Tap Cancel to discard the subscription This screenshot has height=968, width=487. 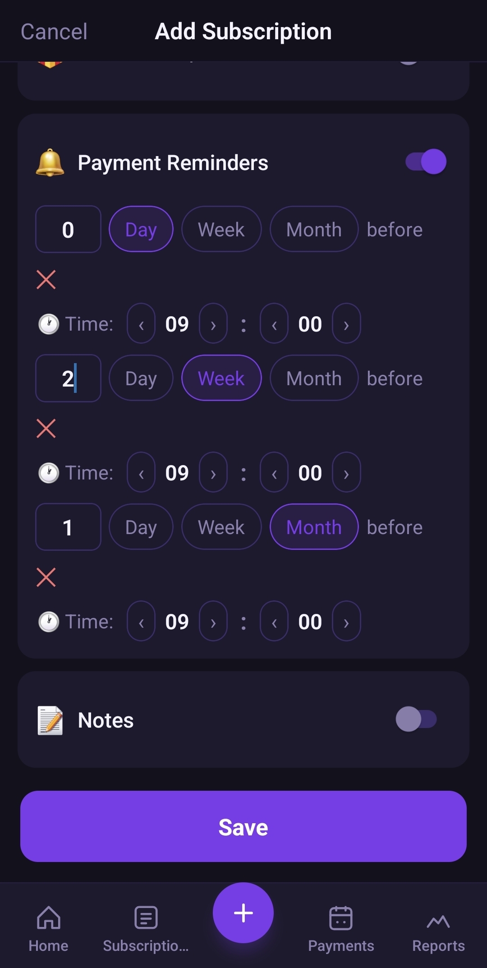pyautogui.click(x=54, y=31)
